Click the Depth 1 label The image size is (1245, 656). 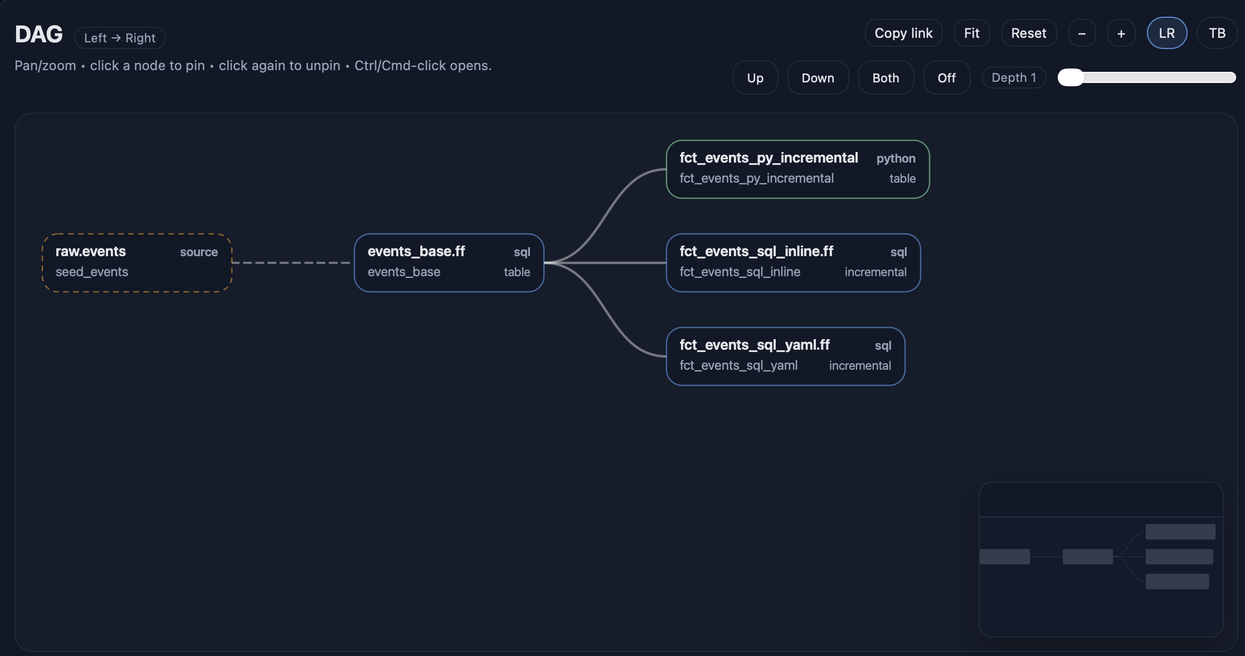[x=1013, y=77]
